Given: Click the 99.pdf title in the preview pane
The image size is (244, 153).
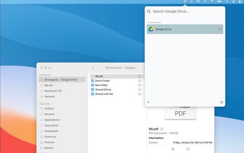Looking at the screenshot, I should [x=153, y=129].
